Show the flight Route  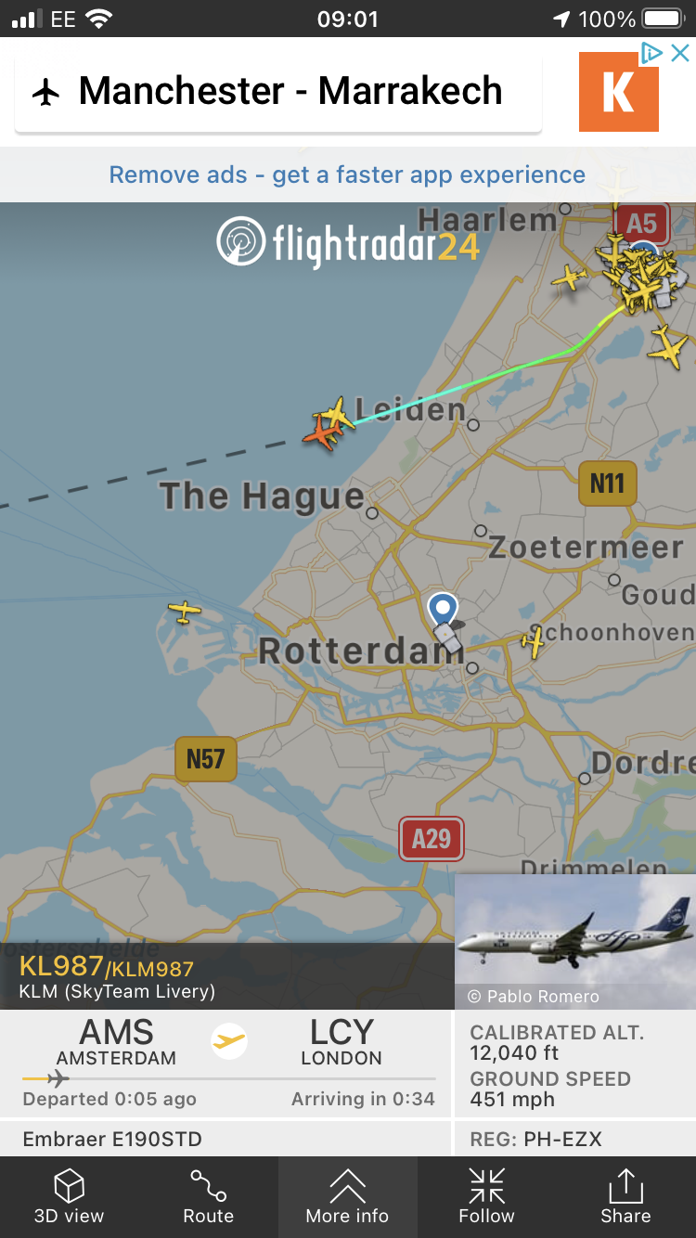209,1196
